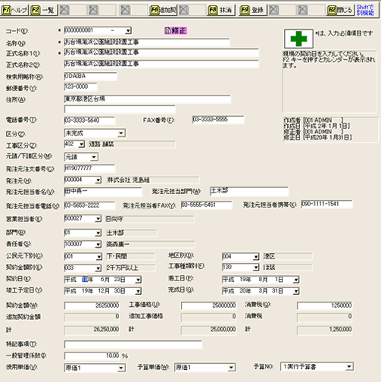The height and width of the screenshot is (382, 381).
Task: Click the 発注元担当者電話 03-5653-2222 field
Action: 89,205
